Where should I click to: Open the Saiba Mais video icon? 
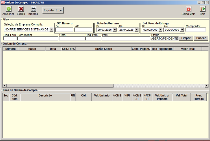point(188,9)
